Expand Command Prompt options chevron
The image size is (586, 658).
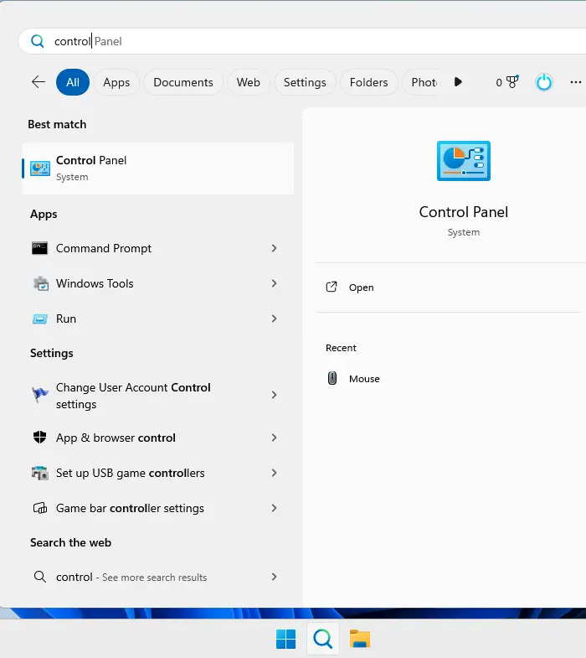pyautogui.click(x=274, y=248)
